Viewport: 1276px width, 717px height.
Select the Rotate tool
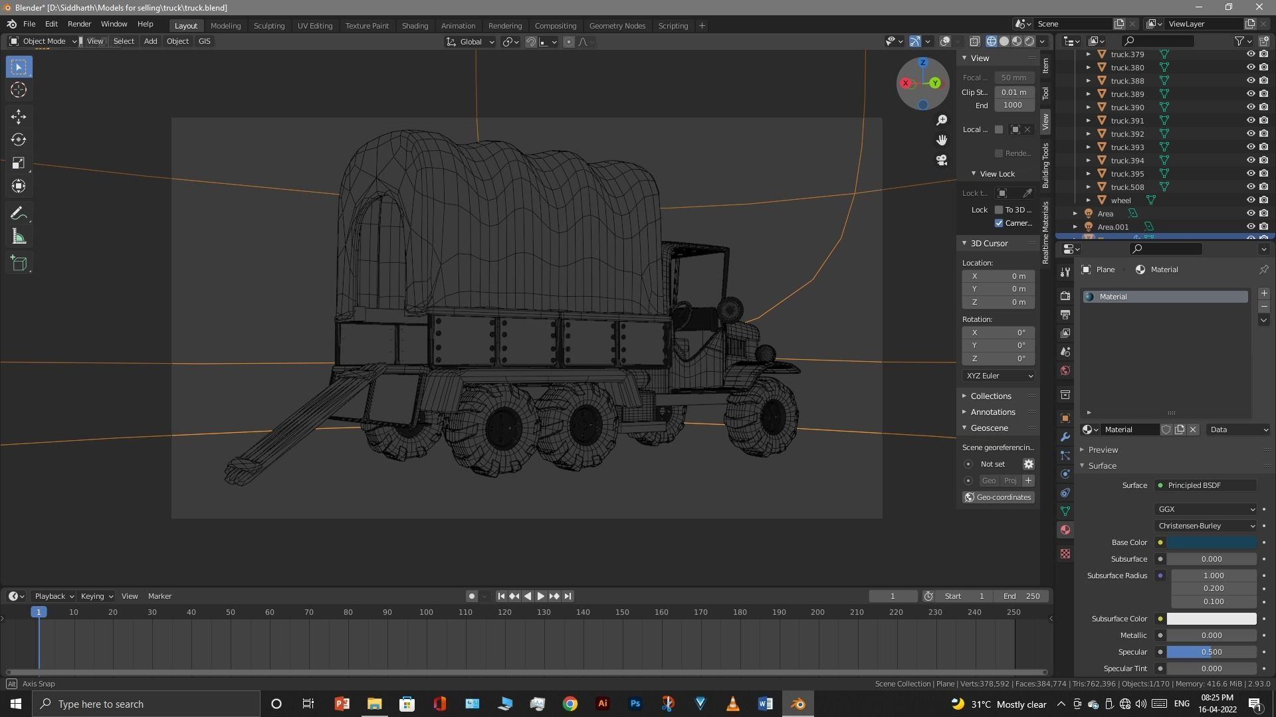tap(19, 140)
